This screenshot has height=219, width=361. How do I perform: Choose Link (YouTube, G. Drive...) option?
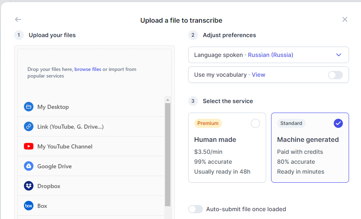[70, 127]
